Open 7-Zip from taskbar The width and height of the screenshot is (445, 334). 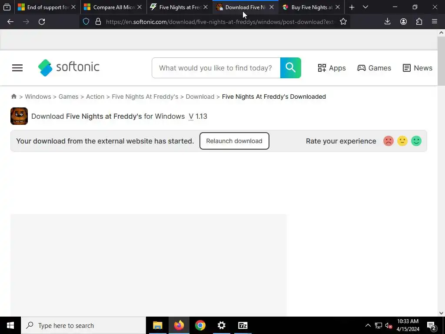[x=242, y=325]
